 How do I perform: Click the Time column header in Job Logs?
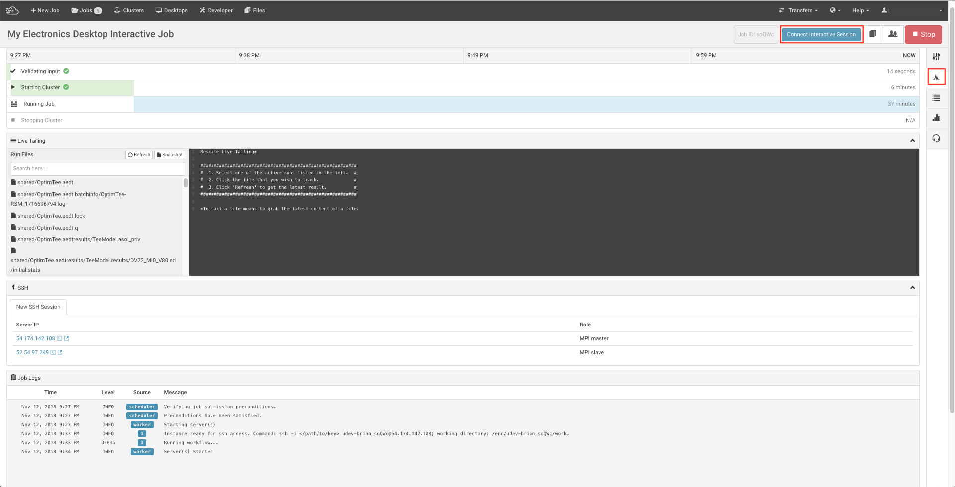(x=51, y=392)
